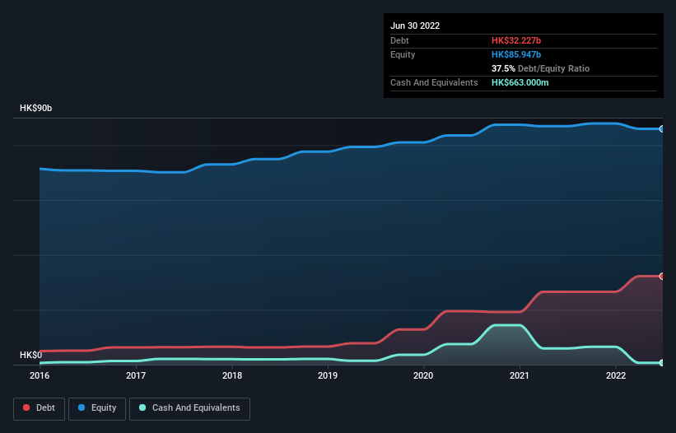Select the teal Cash endpoint marker
676x433 pixels.
(x=662, y=363)
